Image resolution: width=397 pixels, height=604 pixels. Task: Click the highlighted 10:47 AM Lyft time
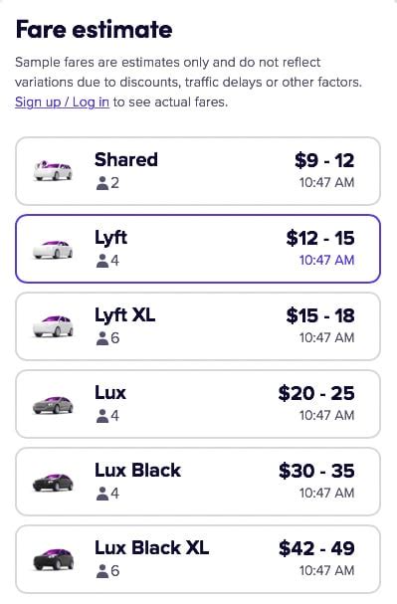(x=327, y=260)
